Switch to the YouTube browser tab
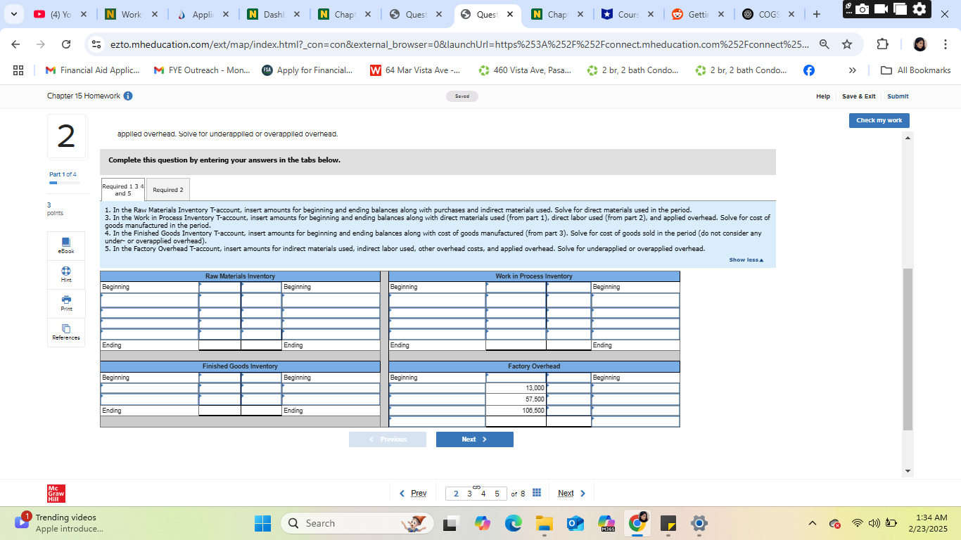The height and width of the screenshot is (540, 961). pyautogui.click(x=61, y=14)
